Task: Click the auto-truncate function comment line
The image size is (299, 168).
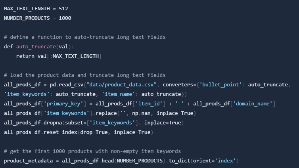Action: point(84,37)
